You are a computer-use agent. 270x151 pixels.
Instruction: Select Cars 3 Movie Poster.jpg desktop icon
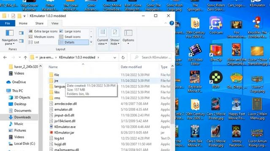tap(216, 136)
